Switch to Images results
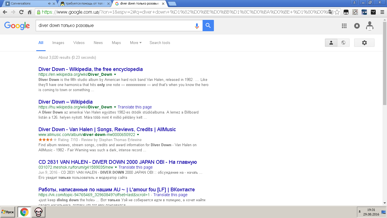The height and width of the screenshot is (218, 387). 58,43
